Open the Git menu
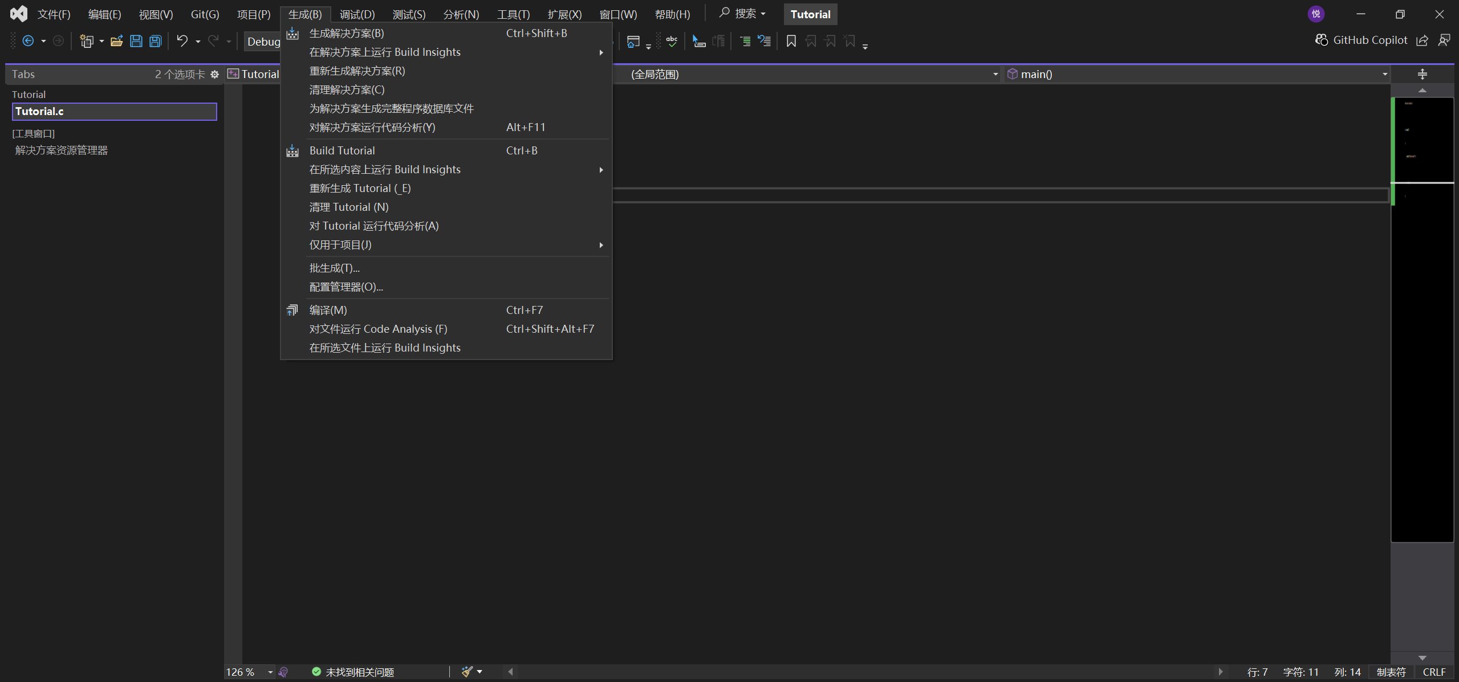This screenshot has height=682, width=1459. point(205,14)
